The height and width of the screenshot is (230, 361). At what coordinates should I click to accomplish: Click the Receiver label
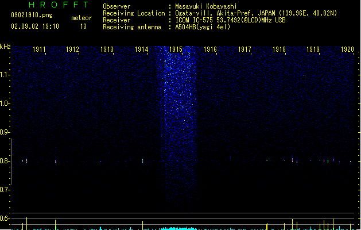point(117,20)
